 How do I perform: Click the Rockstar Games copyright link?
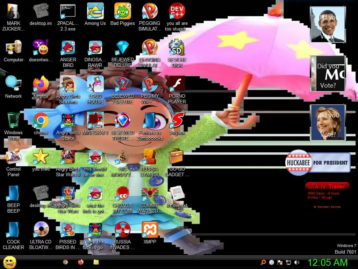pyautogui.click(x=327, y=207)
